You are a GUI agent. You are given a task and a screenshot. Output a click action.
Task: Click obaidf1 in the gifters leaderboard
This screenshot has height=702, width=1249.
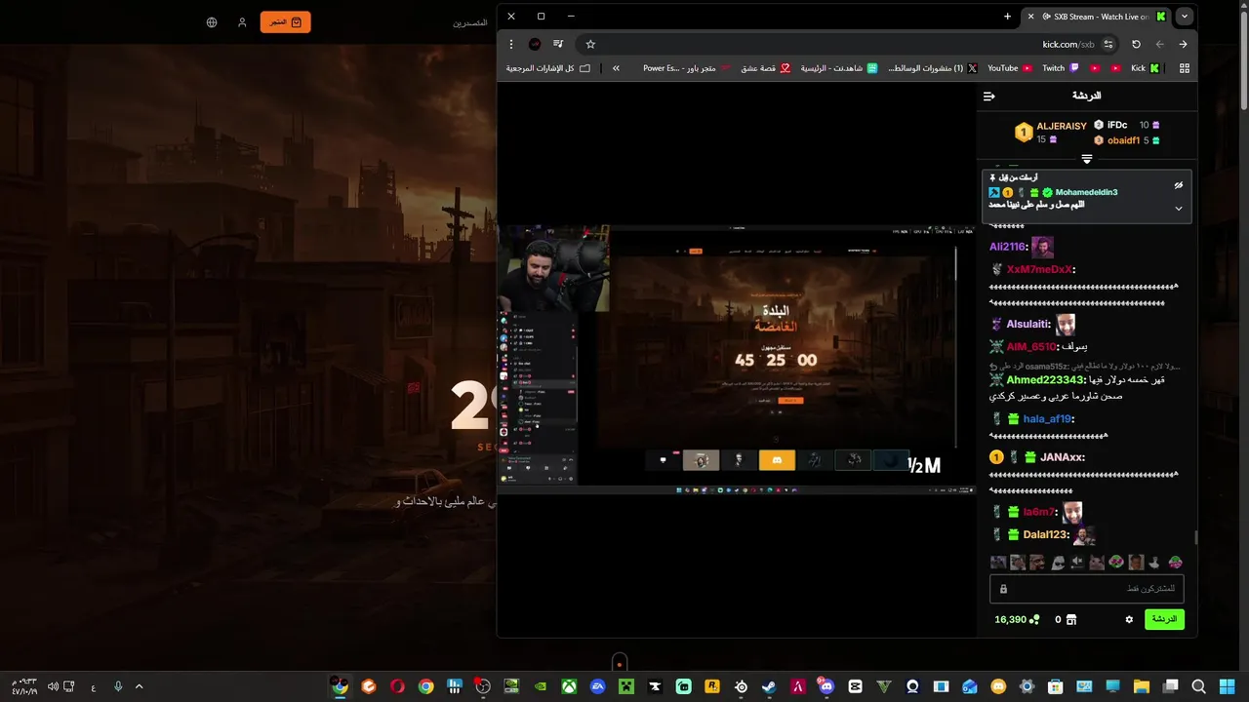tap(1123, 140)
